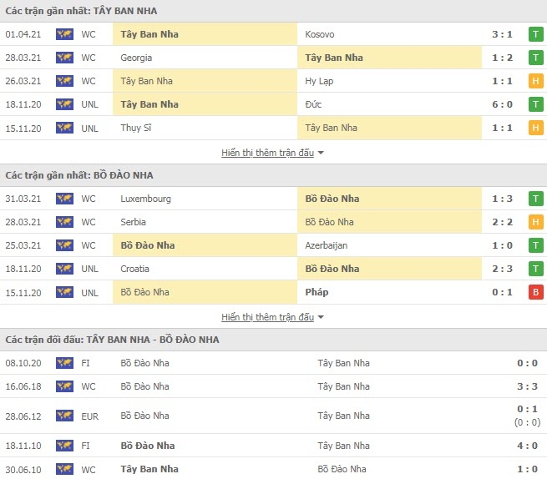Click the orange H badge for Spain–Greece
Viewport: 547px width, 479px height.
[x=536, y=81]
